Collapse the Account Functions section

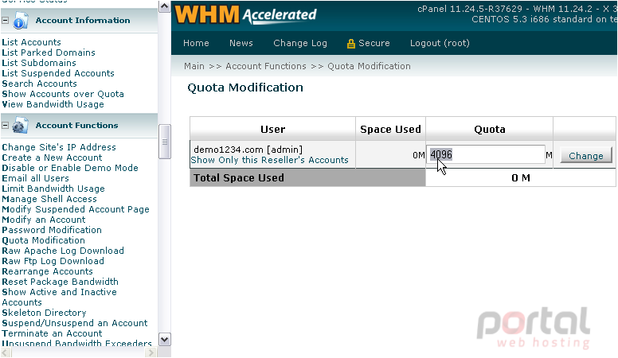coord(5,125)
